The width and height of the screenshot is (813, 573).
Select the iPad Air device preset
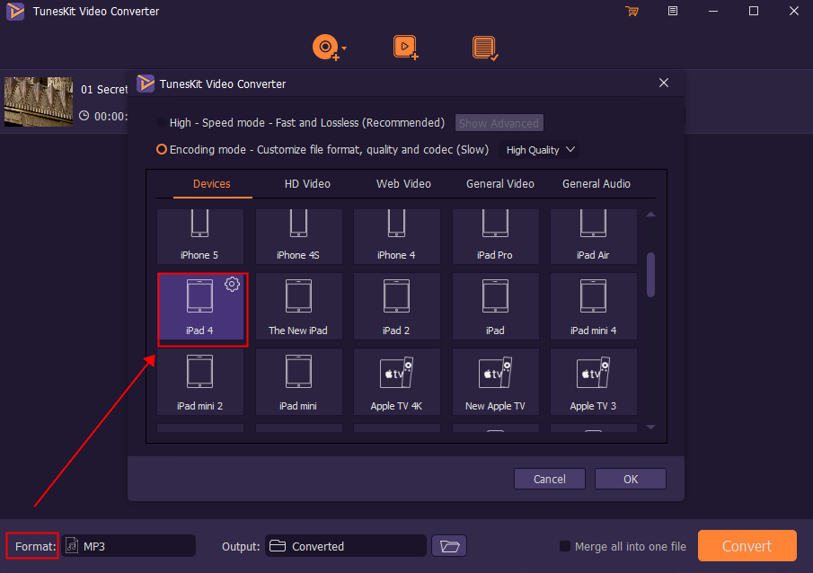click(593, 236)
